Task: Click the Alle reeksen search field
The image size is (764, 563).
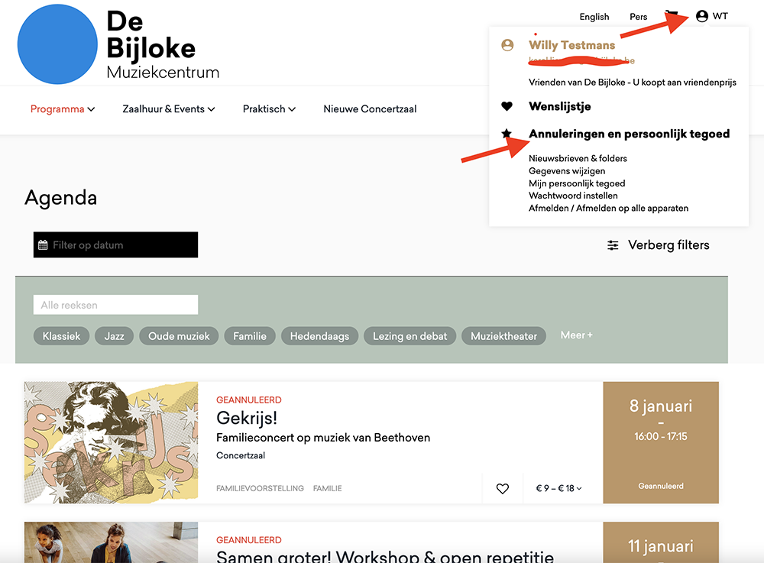Action: pyautogui.click(x=115, y=305)
